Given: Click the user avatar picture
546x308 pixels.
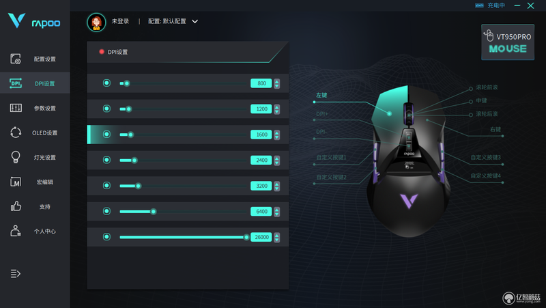Looking at the screenshot, I should [96, 23].
